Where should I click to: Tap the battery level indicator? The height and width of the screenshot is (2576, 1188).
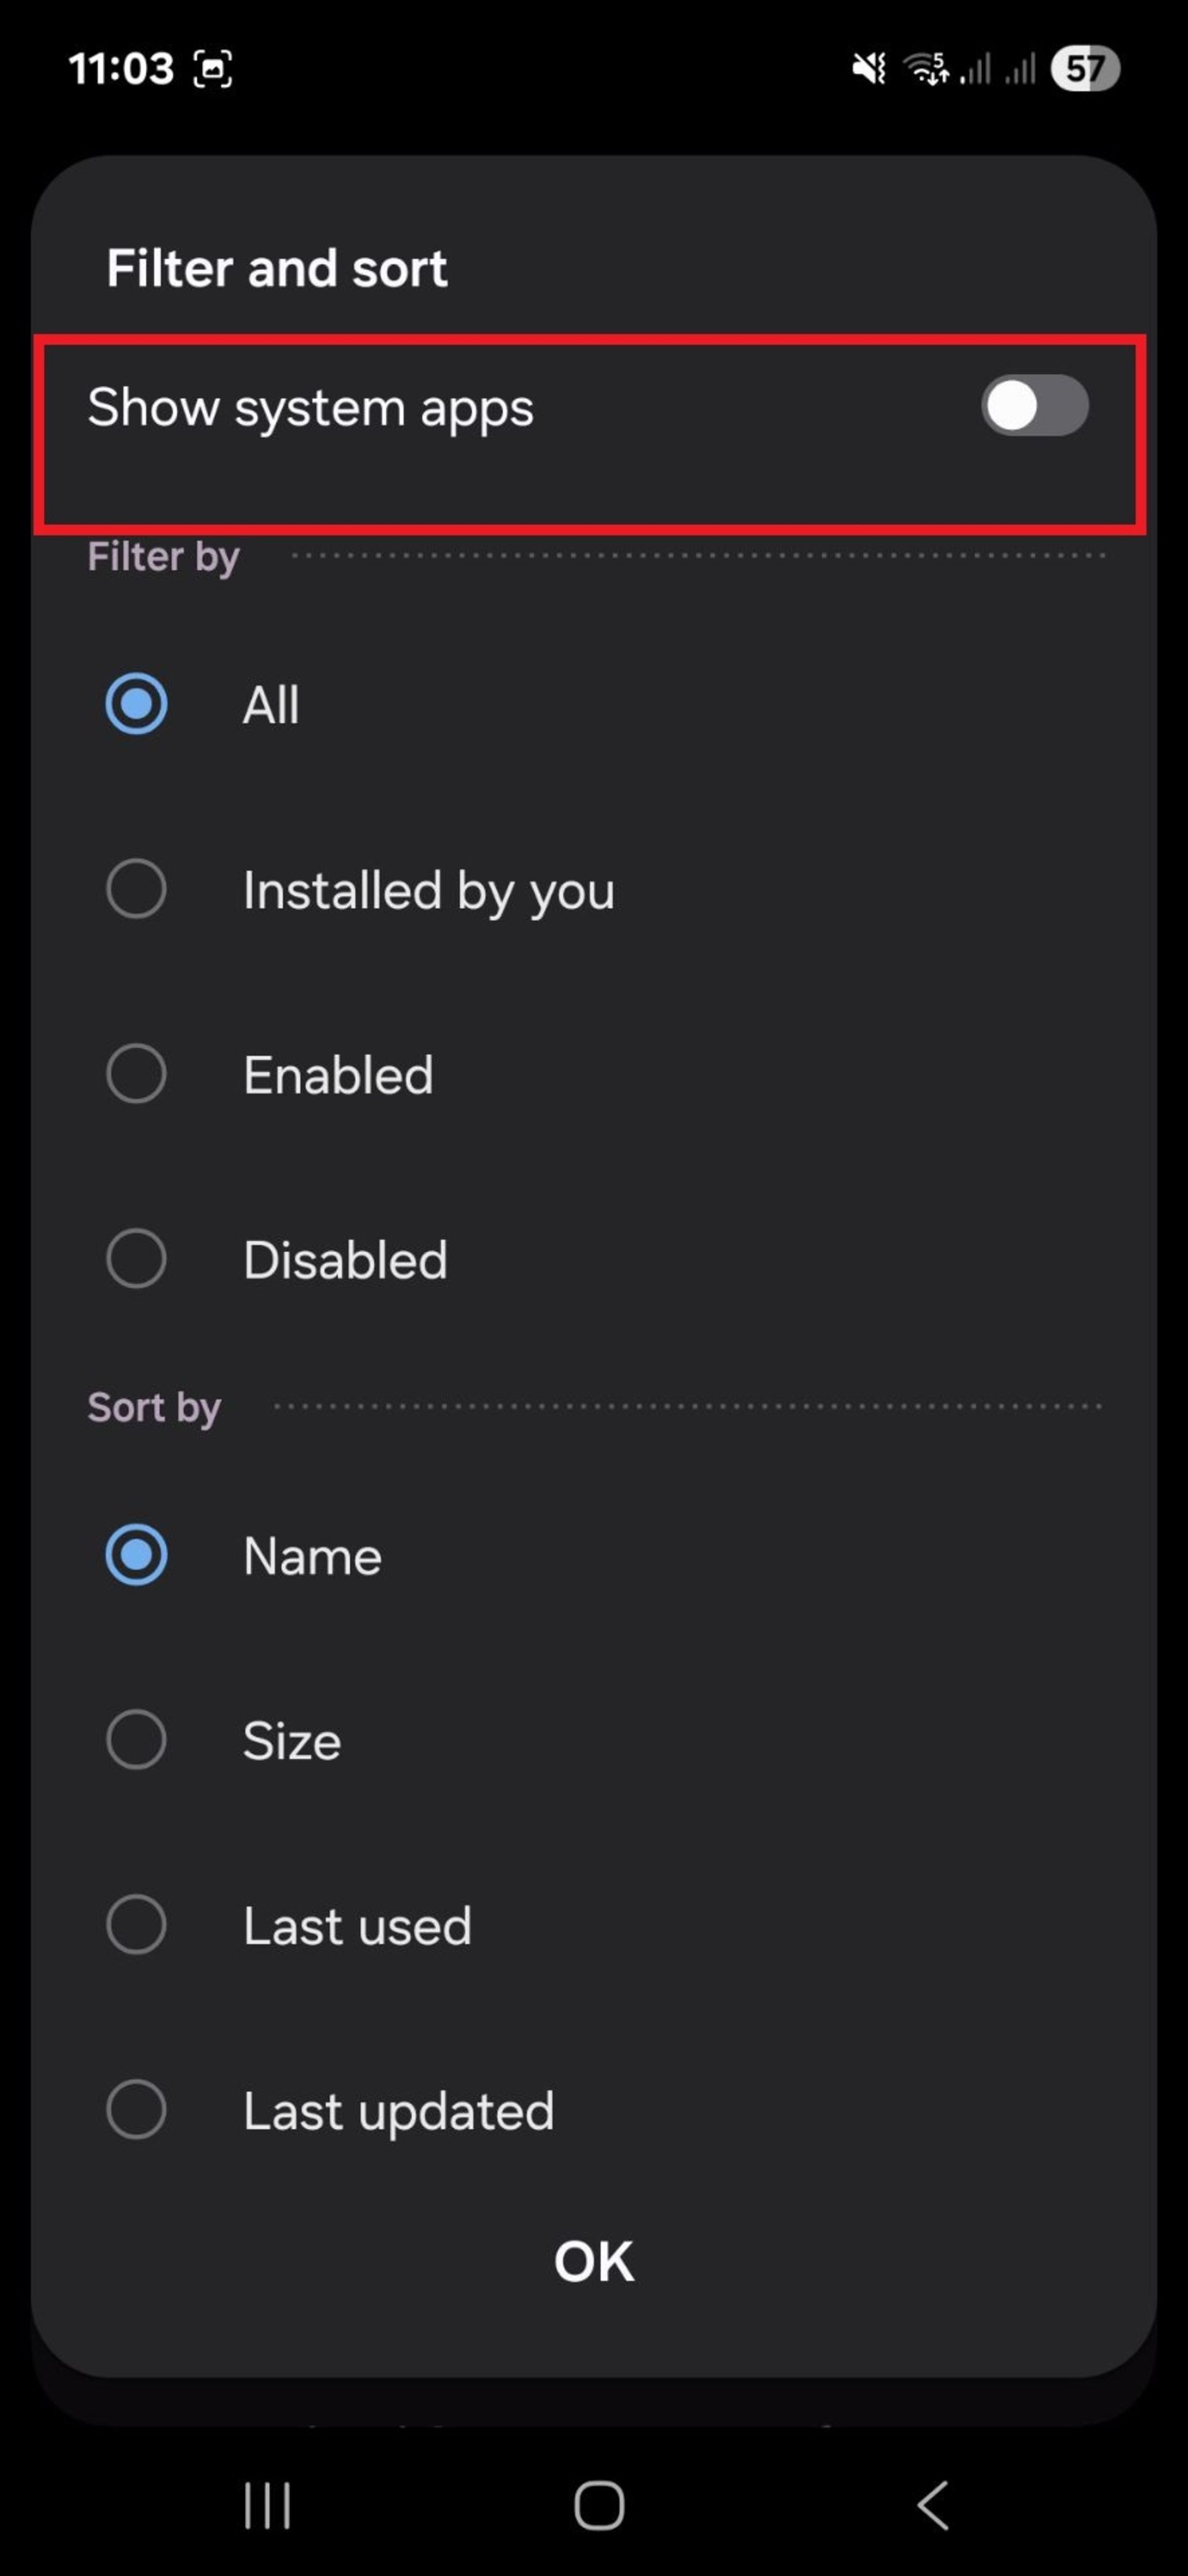(x=1084, y=69)
